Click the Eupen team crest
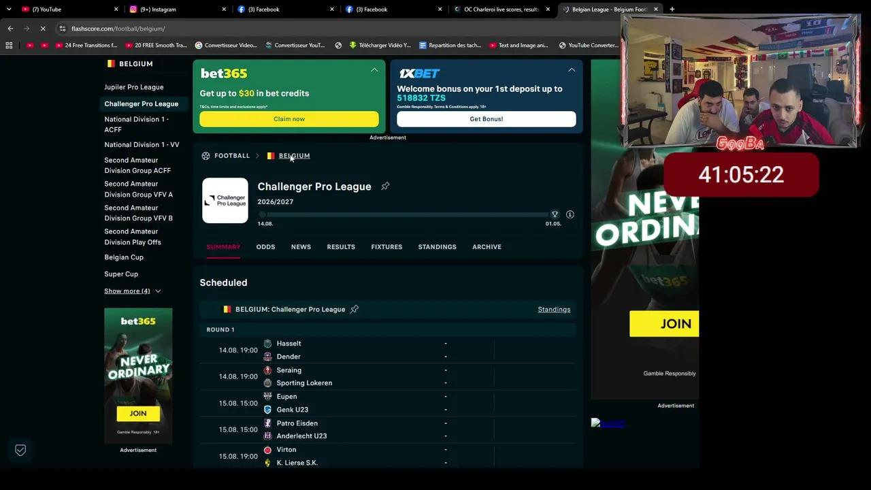This screenshot has height=490, width=871. click(x=267, y=397)
